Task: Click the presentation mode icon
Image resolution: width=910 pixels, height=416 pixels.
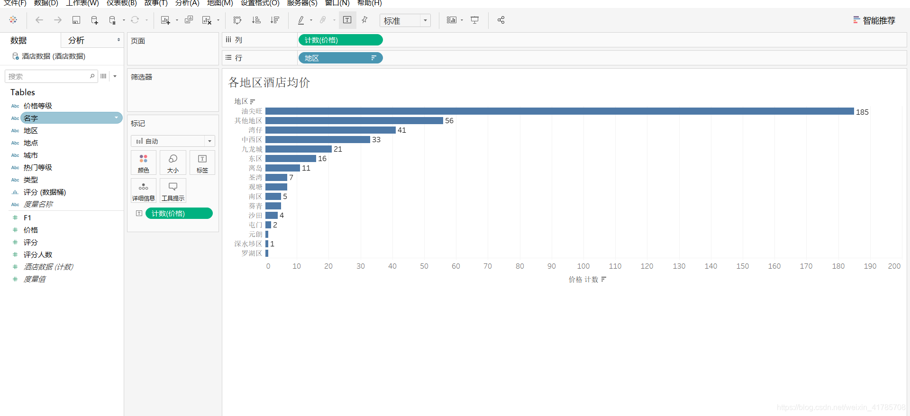Action: [474, 20]
